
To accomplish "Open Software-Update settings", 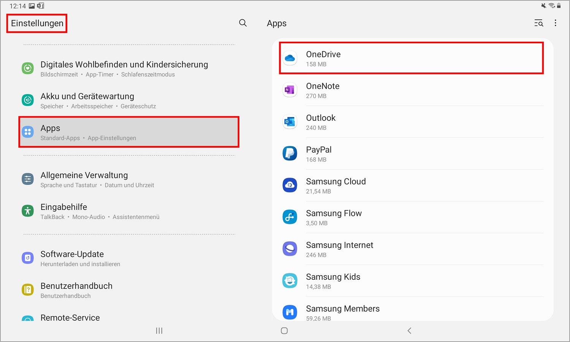I will (x=129, y=258).
